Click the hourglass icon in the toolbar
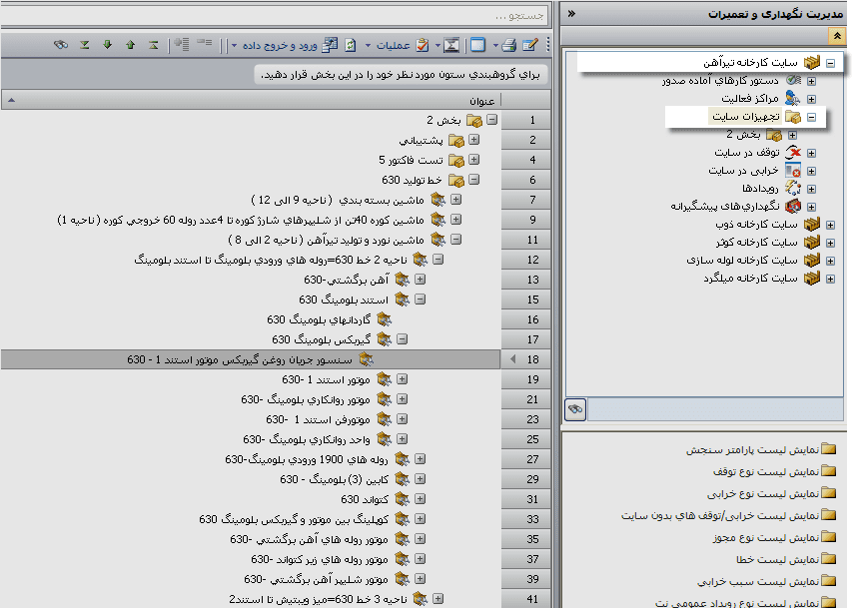The height and width of the screenshot is (608, 852). coord(451,45)
